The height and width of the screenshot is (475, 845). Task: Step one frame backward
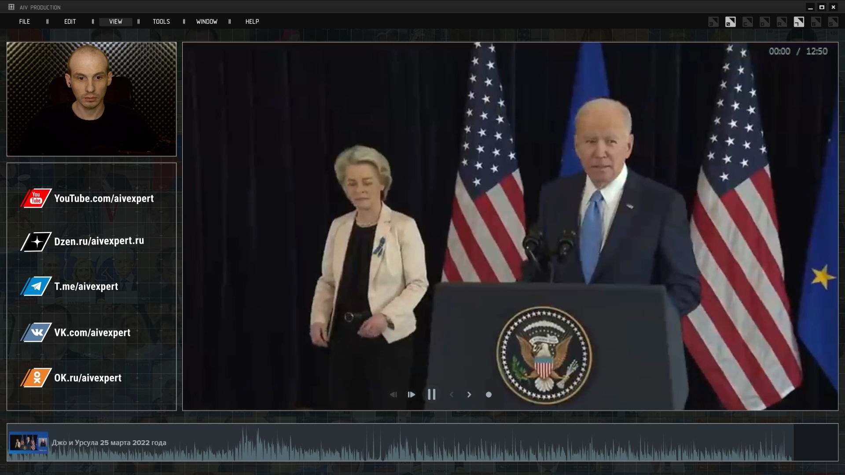(x=393, y=395)
